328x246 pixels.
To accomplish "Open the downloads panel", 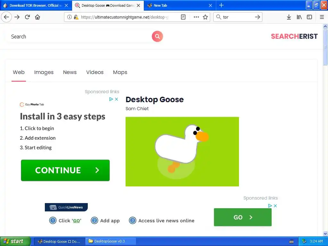I will pos(289,17).
